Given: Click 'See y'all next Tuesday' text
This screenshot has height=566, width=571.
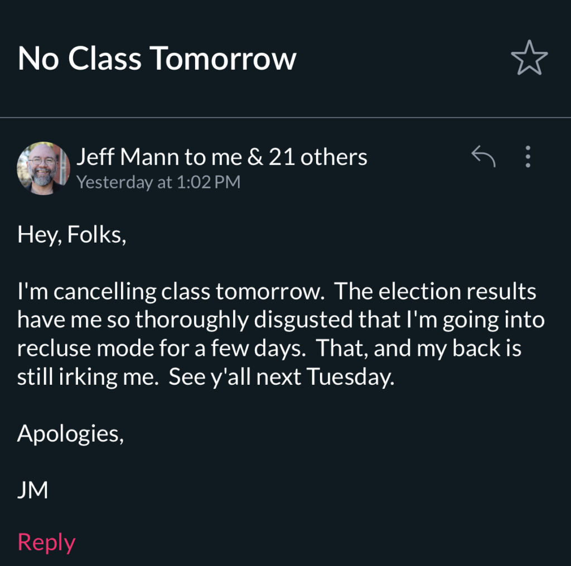Looking at the screenshot, I should tap(280, 378).
